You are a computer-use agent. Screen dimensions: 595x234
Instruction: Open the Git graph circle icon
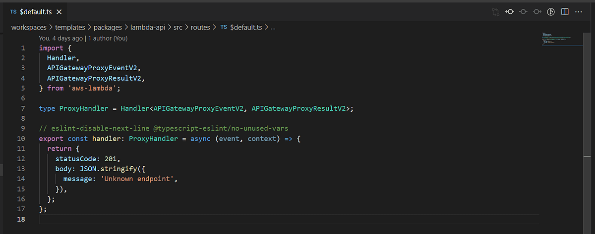coord(550,11)
